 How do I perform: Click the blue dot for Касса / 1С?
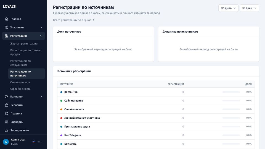click(61, 92)
